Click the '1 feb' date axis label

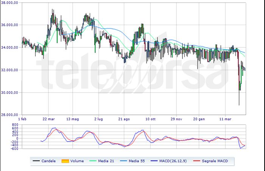coord(23,118)
